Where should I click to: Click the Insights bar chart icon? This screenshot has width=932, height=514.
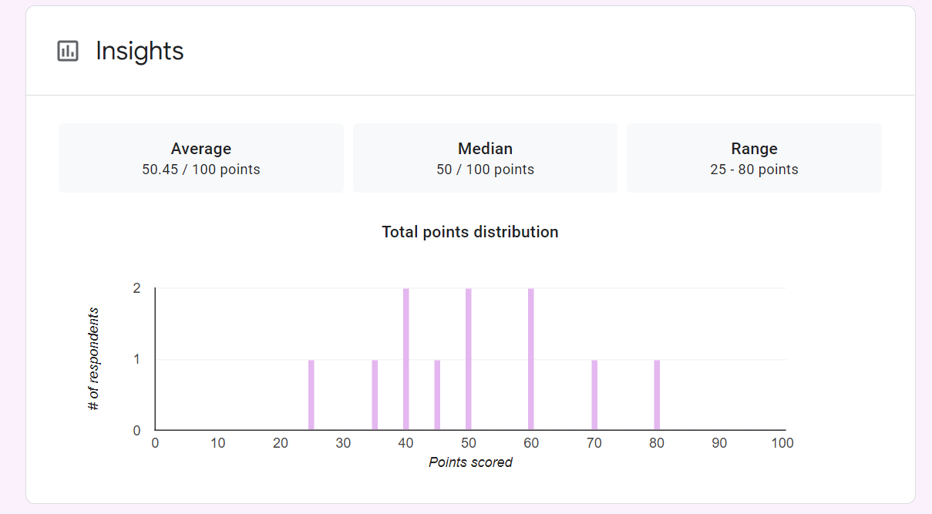[x=68, y=51]
